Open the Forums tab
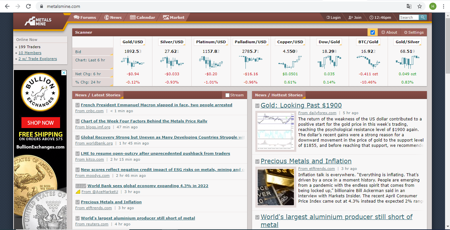 tap(85, 17)
